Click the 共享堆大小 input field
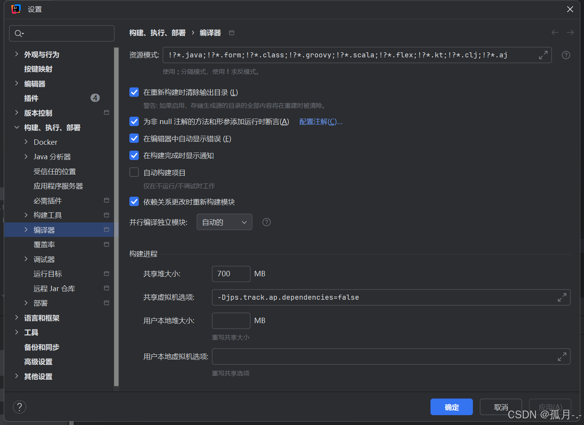Viewport: 584px width, 425px height. click(x=231, y=274)
